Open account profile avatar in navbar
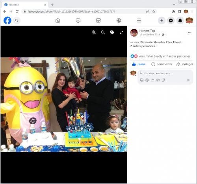The width and height of the screenshot is (197, 184). click(189, 20)
